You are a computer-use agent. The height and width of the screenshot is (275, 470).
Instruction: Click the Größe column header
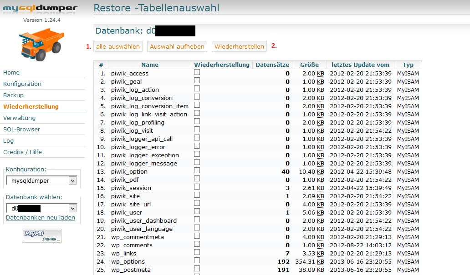[x=309, y=65]
